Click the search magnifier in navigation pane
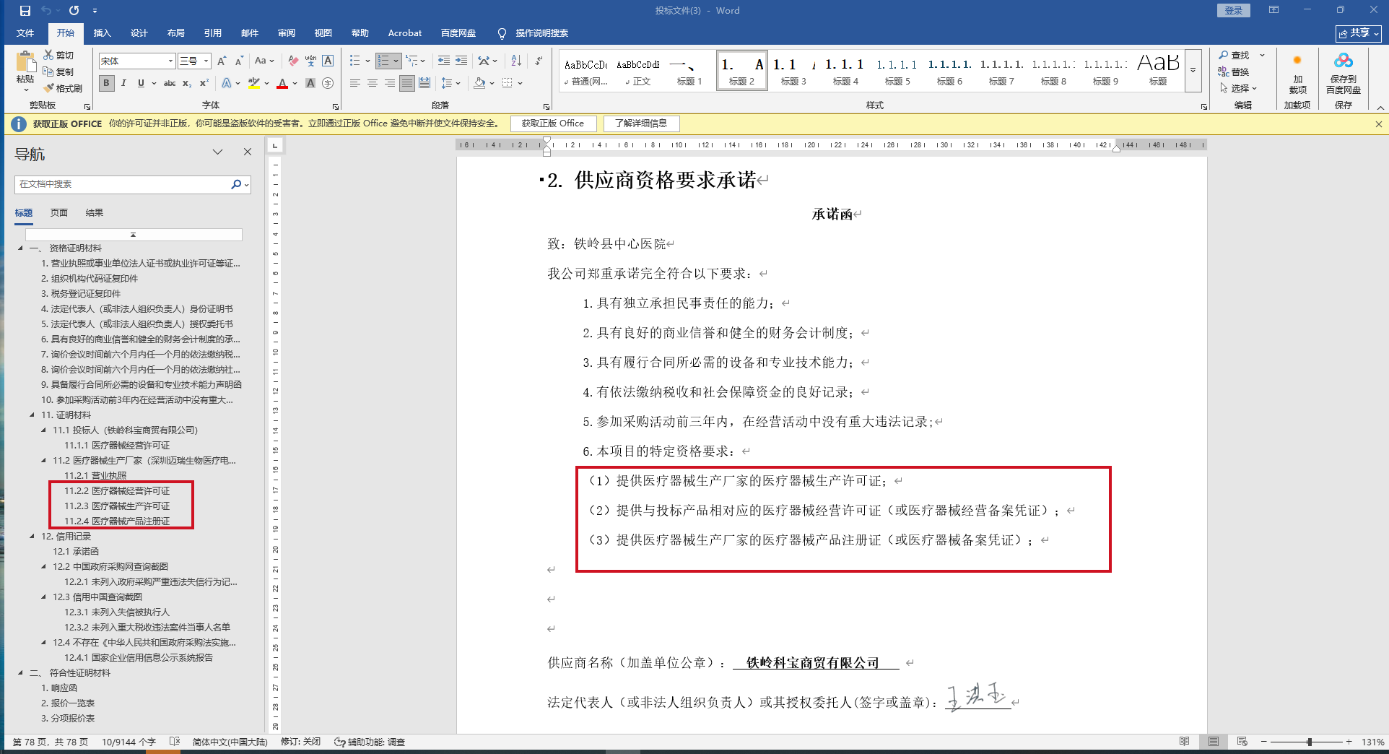The image size is (1389, 754). pyautogui.click(x=236, y=184)
